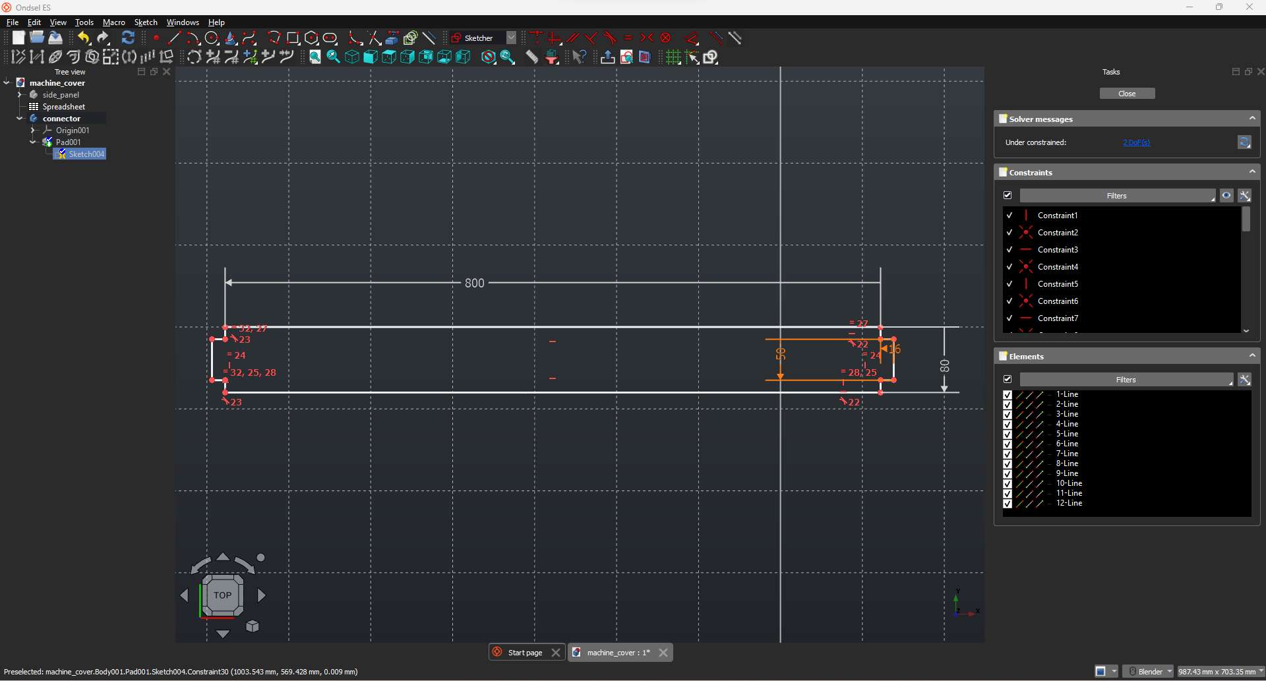Viewport: 1266px width, 681px height.
Task: Select the regular polygon tool
Action: [x=312, y=38]
